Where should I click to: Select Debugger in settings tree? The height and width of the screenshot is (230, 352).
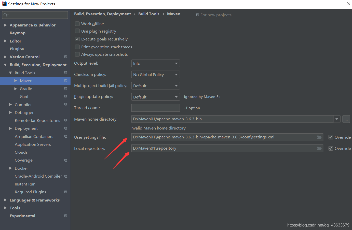coord(24,112)
